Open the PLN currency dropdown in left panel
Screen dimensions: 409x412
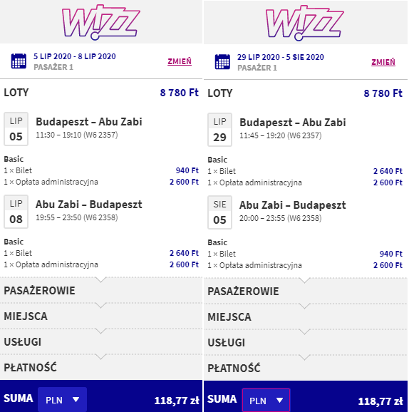62,400
